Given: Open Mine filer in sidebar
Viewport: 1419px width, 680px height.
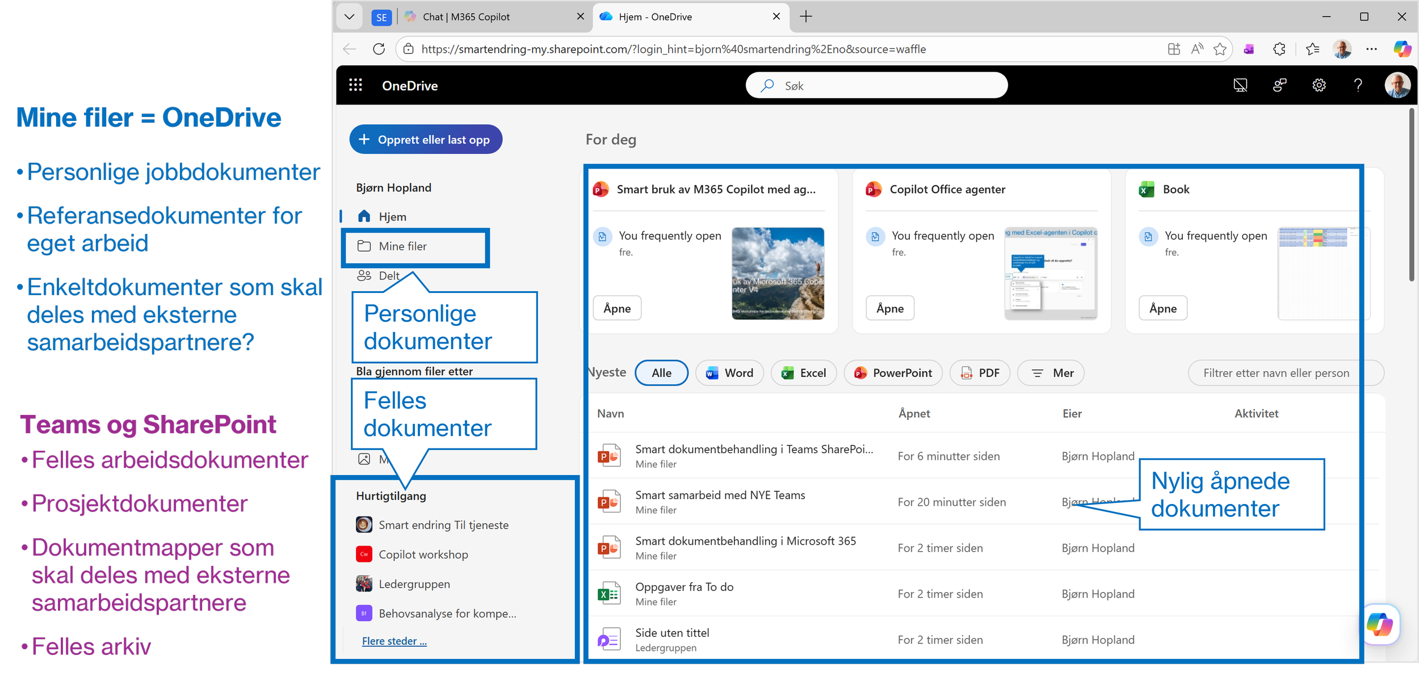Looking at the screenshot, I should coord(403,246).
